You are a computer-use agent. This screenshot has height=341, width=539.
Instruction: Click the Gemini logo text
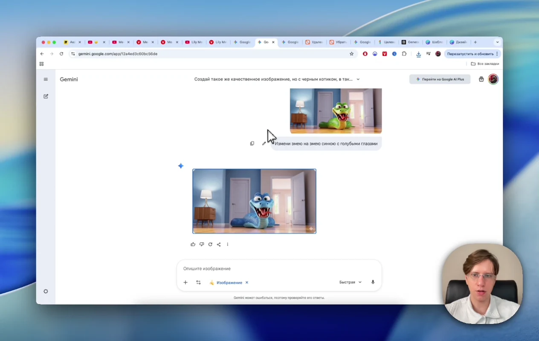(69, 79)
